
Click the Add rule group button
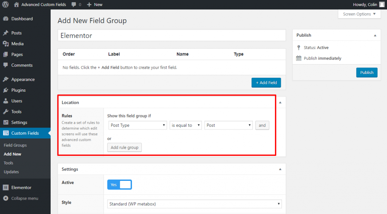(124, 148)
